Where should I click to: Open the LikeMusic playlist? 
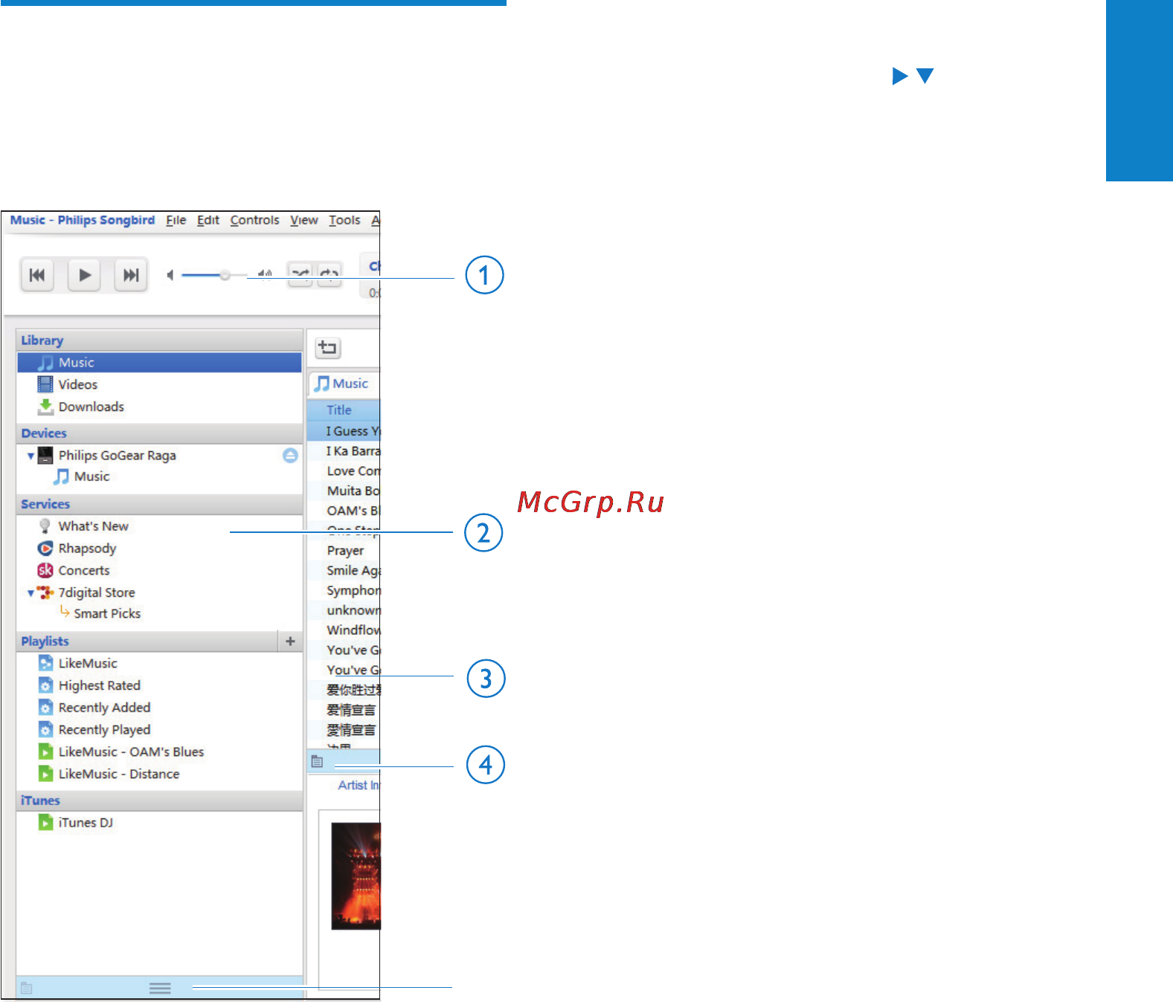click(88, 663)
